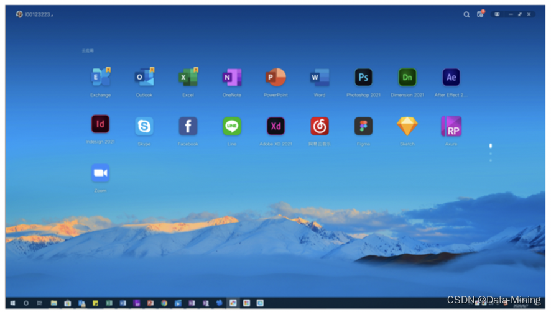Viewport: 551px width, 312px height.
Task: Open the Line messenger app
Action: [x=232, y=126]
